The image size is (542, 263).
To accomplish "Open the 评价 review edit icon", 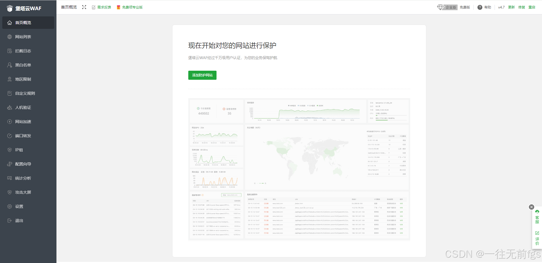I will [x=537, y=233].
